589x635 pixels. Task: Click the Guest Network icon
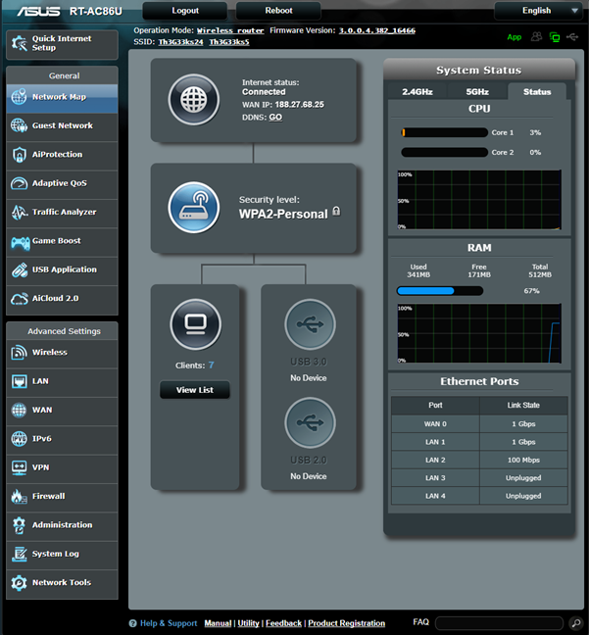pyautogui.click(x=19, y=125)
